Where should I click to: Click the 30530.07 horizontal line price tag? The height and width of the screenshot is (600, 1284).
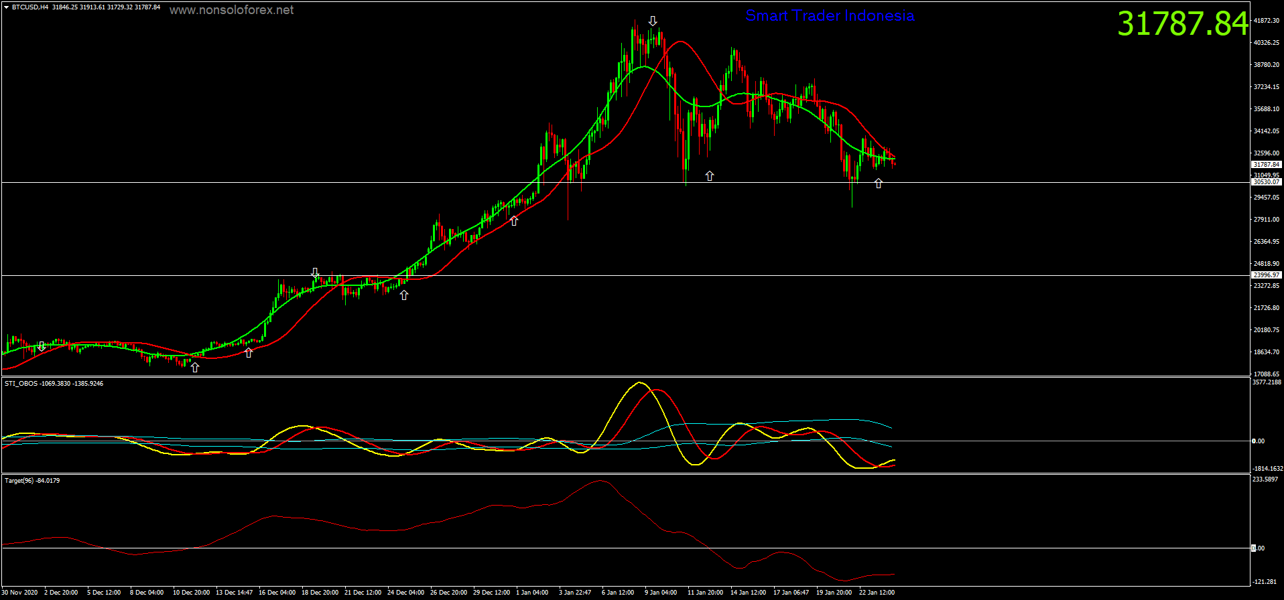coord(1266,182)
